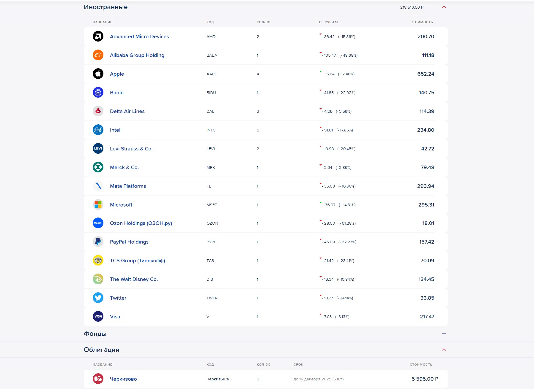This screenshot has height=389, width=534.
Task: Click Microsoft result + 36.97
Action: (x=329, y=205)
